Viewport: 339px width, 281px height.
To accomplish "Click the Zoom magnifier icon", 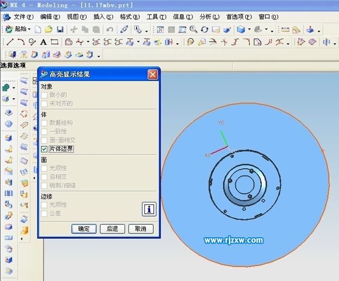I will [193, 30].
